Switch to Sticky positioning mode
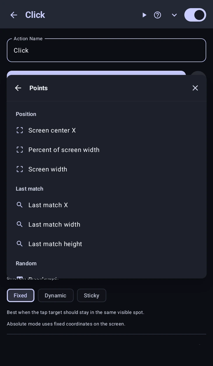Image resolution: width=213 pixels, height=366 pixels. tap(92, 295)
